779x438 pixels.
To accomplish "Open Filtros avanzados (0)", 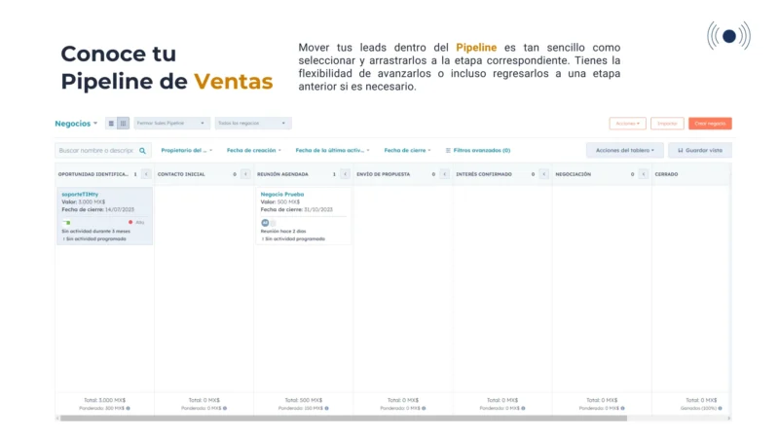I will [478, 151].
